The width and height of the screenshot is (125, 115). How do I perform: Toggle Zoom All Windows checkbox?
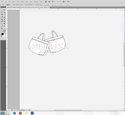(x=24, y=5)
